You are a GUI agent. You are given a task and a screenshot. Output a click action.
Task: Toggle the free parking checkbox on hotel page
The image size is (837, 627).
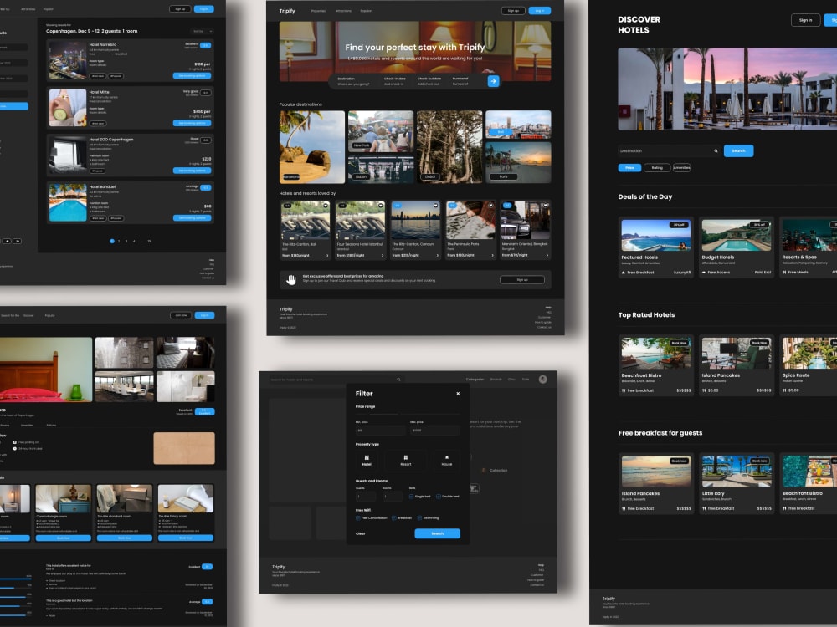coord(15,442)
